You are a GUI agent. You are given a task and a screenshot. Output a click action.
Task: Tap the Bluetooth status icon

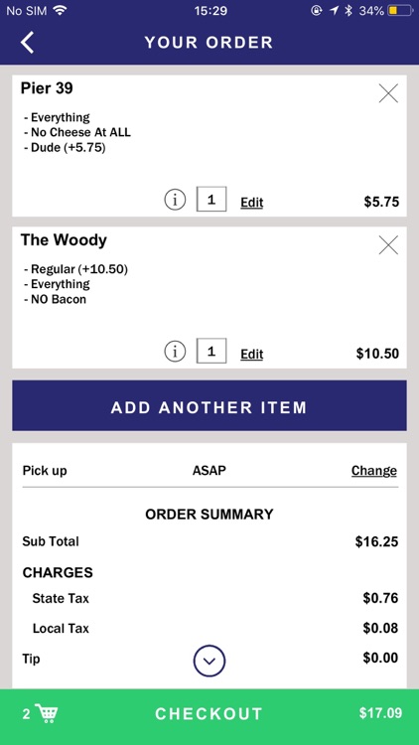349,11
